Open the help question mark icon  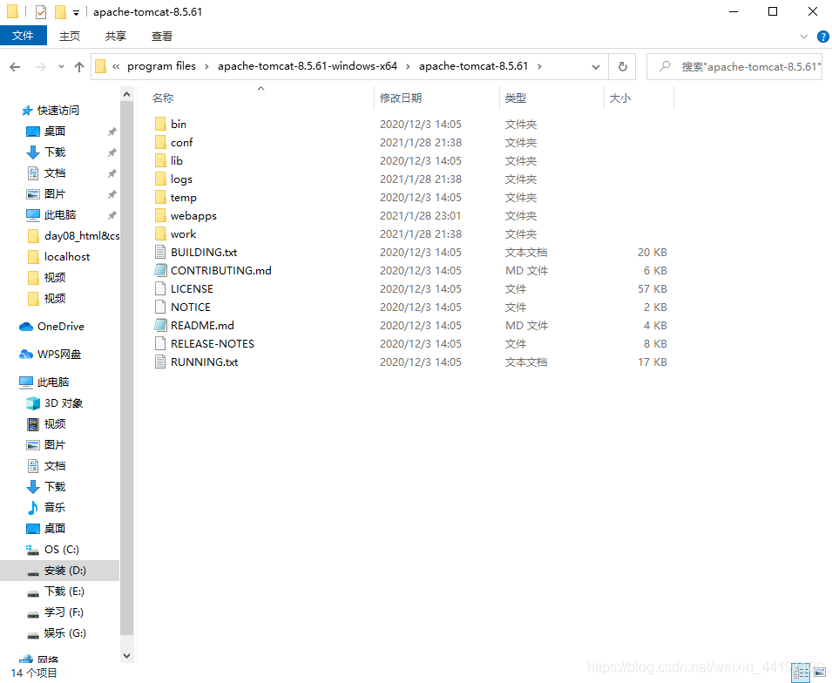click(822, 37)
